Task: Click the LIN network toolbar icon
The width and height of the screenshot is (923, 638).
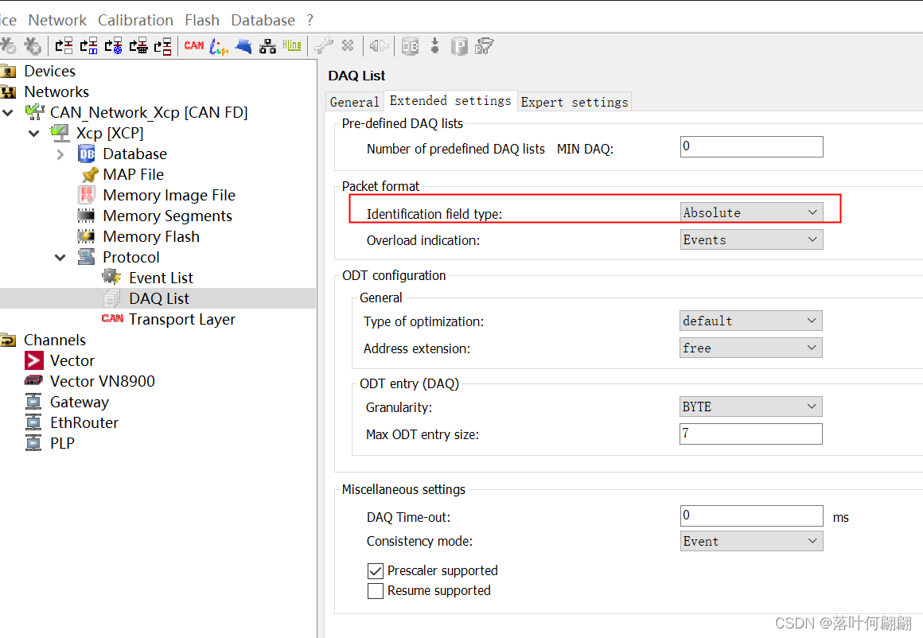Action: click(218, 46)
